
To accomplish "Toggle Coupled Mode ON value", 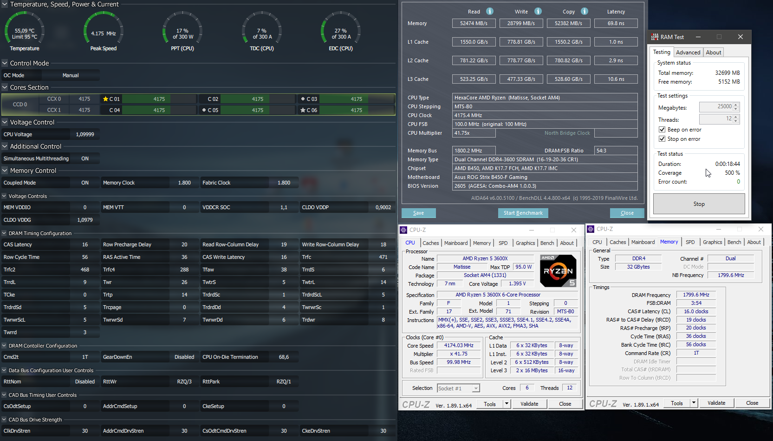I will pyautogui.click(x=85, y=183).
